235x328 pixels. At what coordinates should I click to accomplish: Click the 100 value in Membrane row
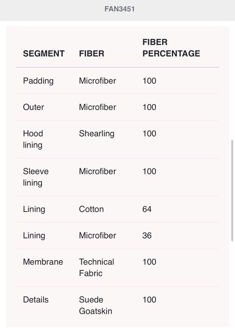coord(149,262)
